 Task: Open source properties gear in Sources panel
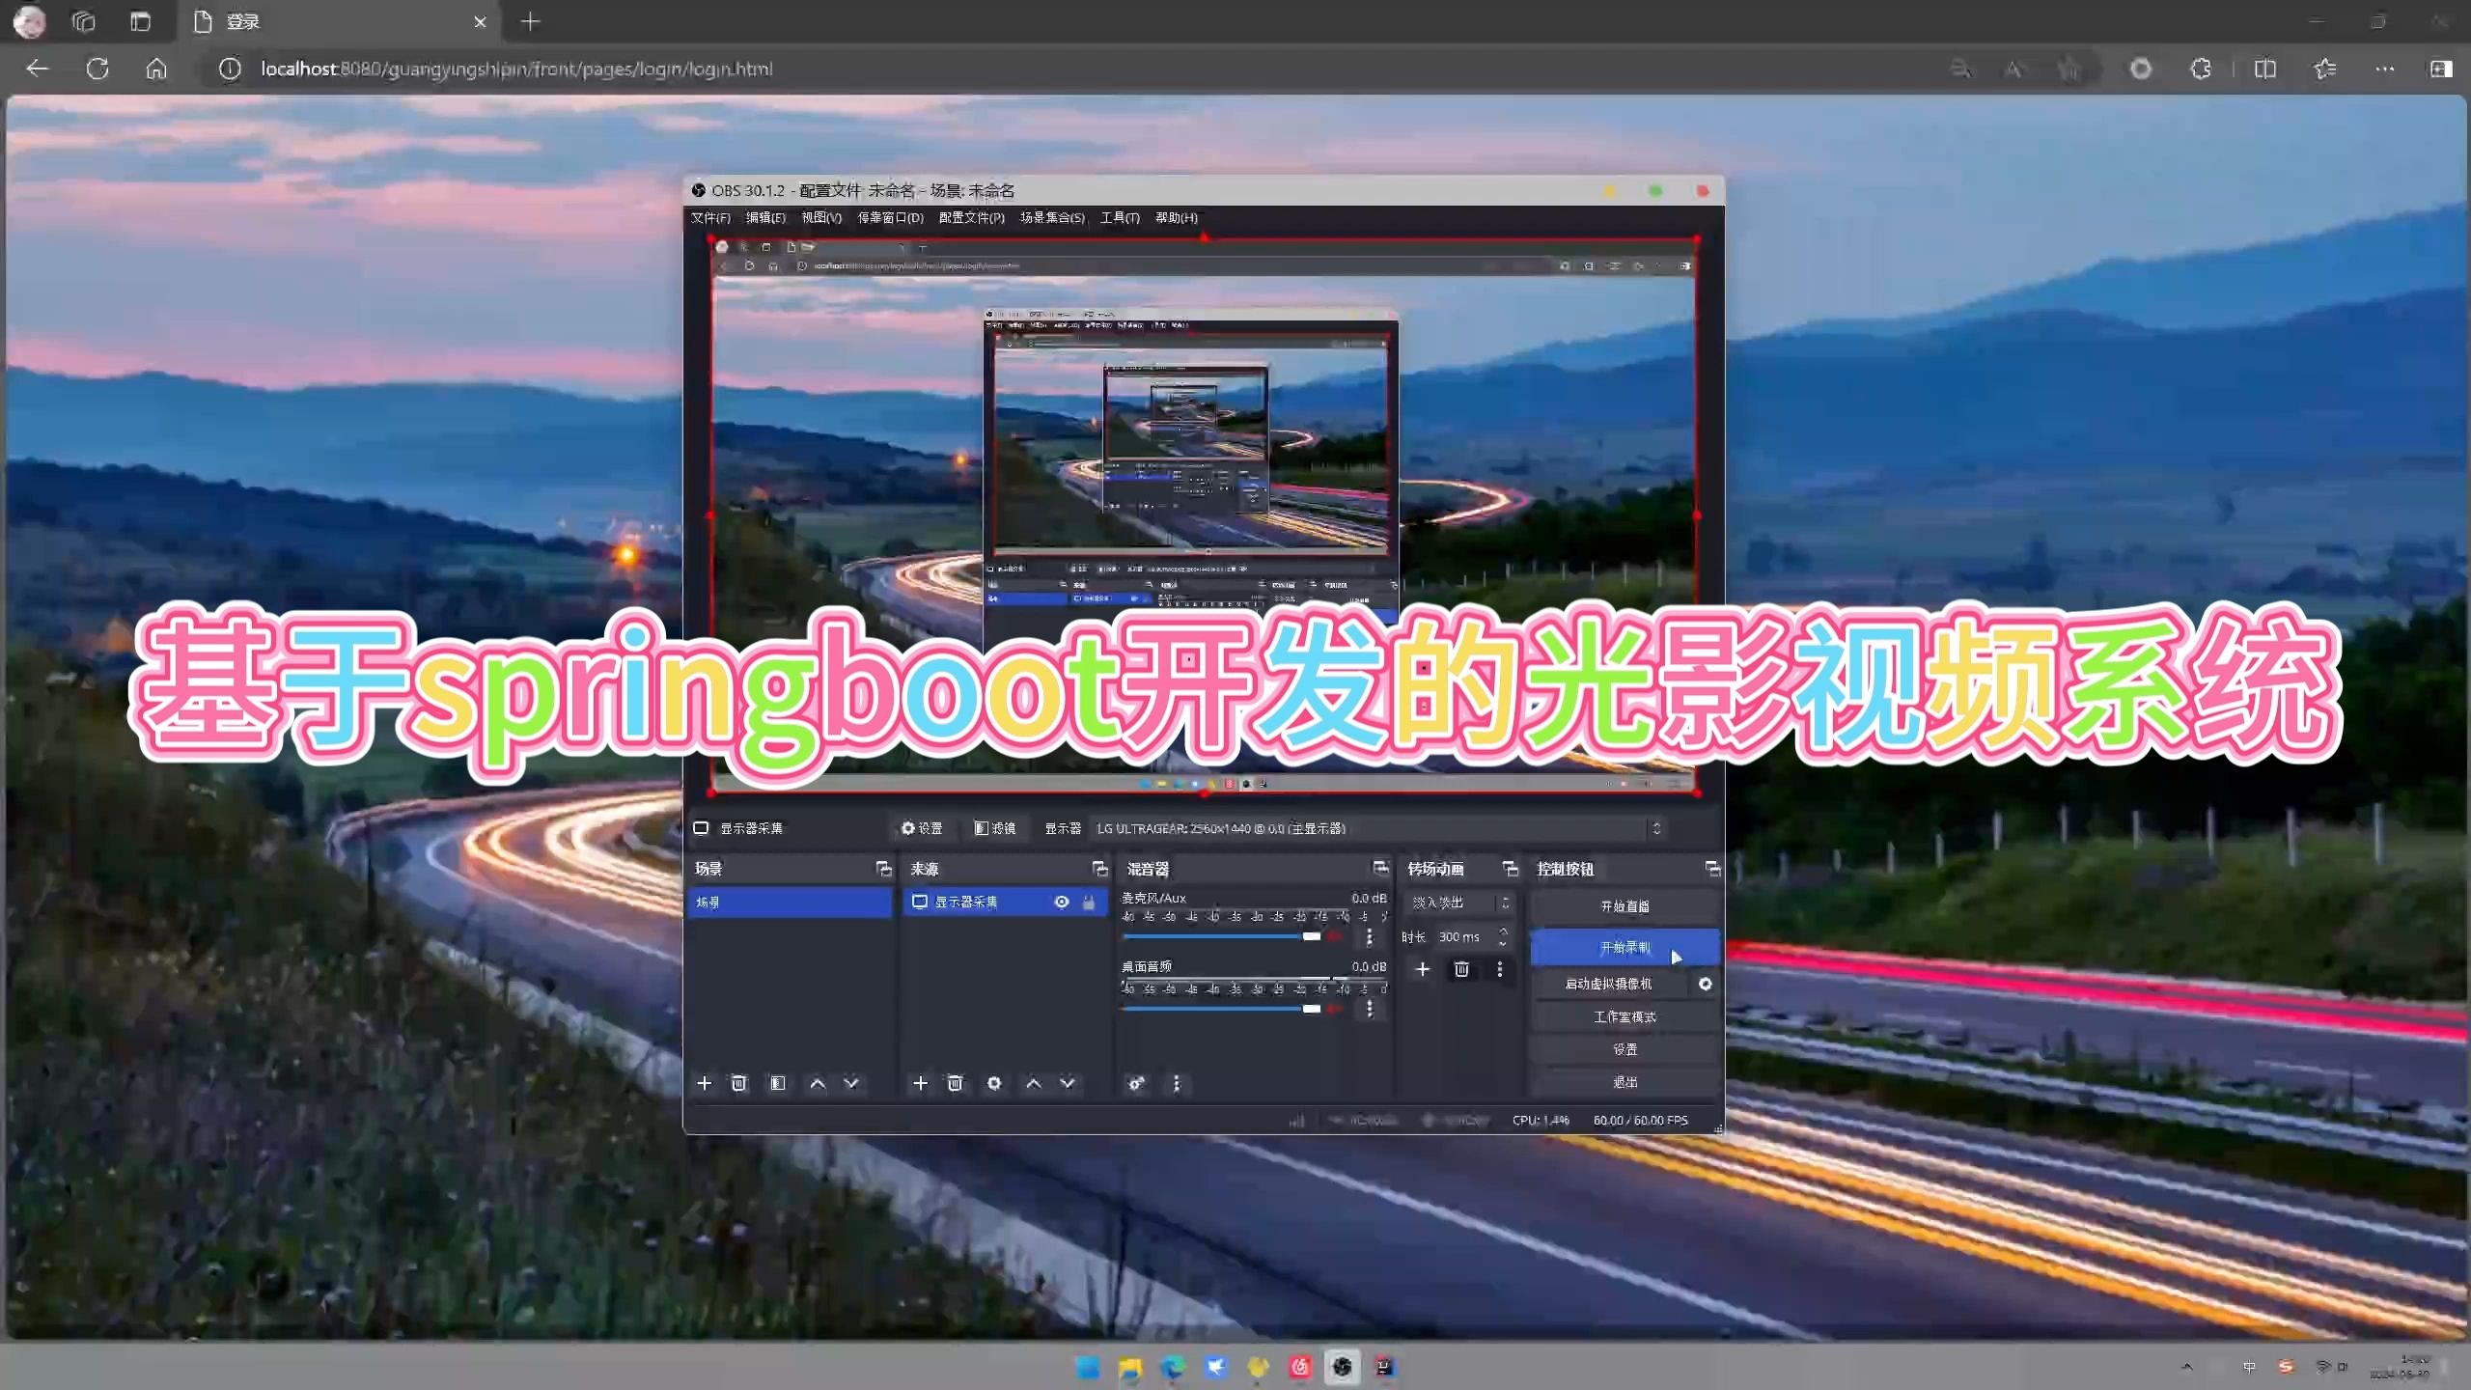(x=994, y=1083)
